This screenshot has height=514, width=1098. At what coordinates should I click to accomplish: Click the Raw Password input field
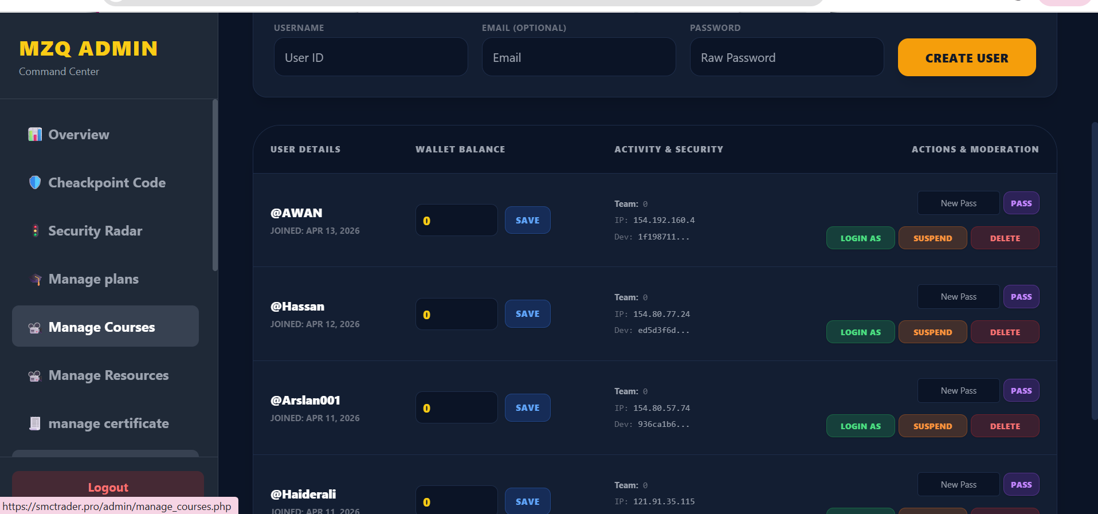point(786,57)
